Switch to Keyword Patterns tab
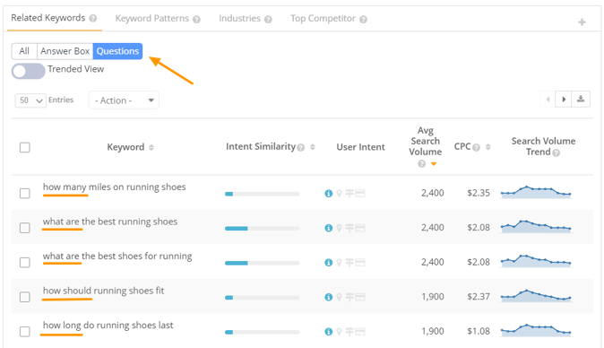 click(x=152, y=19)
